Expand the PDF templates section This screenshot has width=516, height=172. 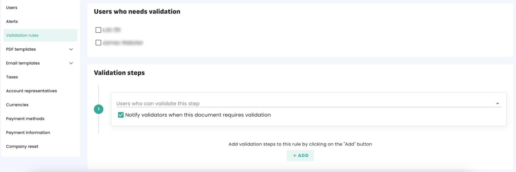coord(71,49)
